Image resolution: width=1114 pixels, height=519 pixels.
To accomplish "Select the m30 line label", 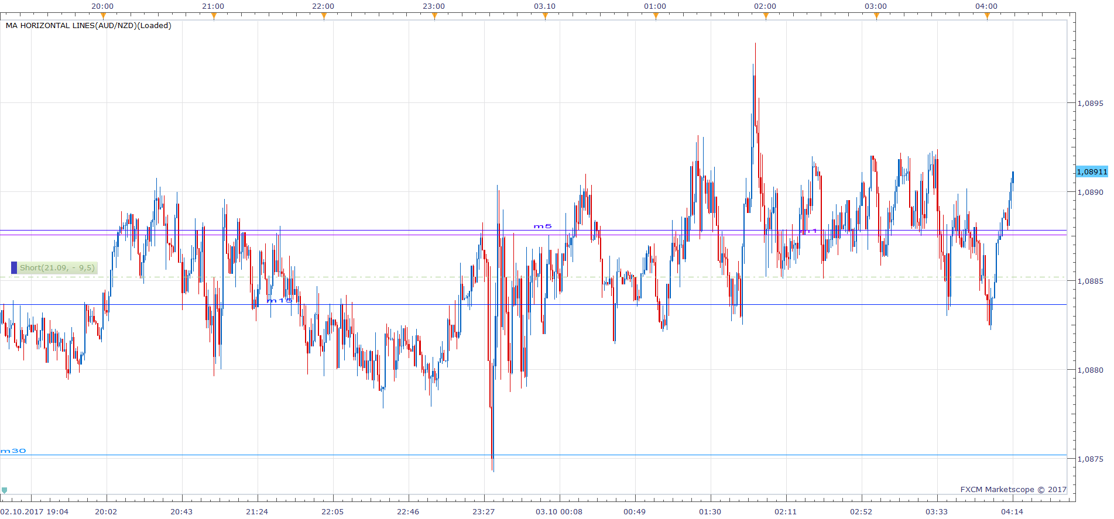I will [13, 451].
